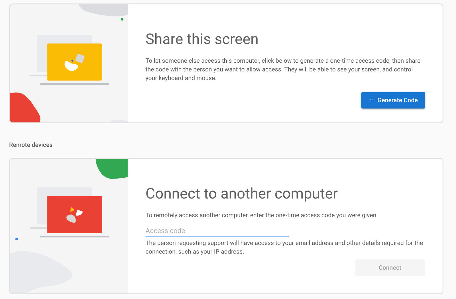Click the Generate Code button
The height and width of the screenshot is (299, 456).
[393, 100]
